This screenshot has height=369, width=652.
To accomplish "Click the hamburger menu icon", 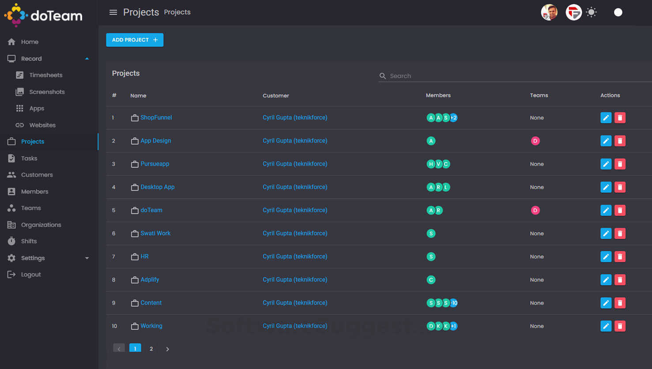I will (x=113, y=12).
